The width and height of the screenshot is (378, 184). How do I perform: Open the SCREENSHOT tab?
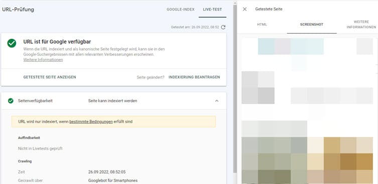coord(312,25)
